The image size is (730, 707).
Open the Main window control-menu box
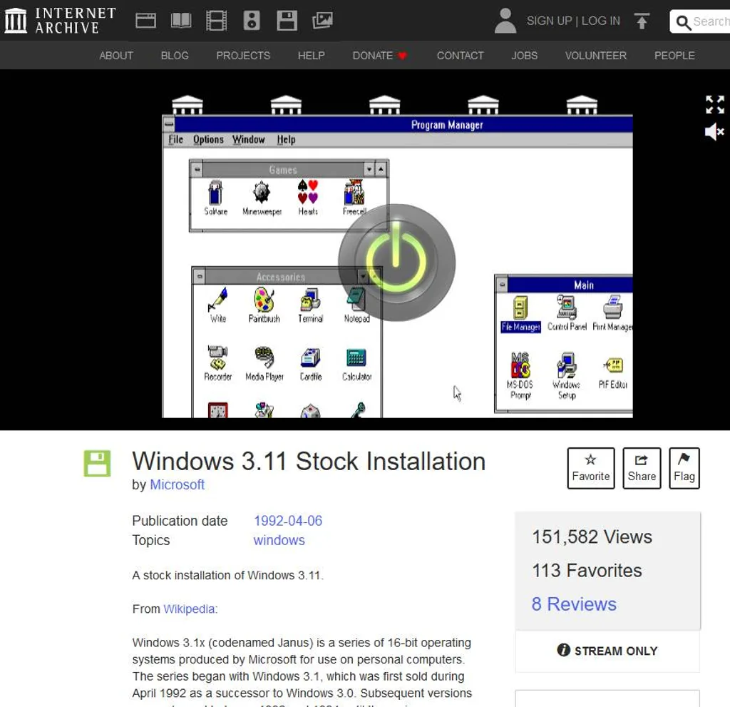[502, 284]
